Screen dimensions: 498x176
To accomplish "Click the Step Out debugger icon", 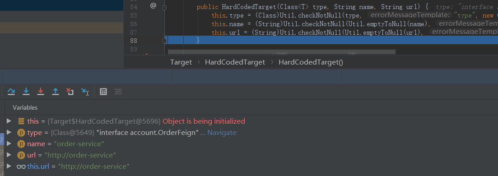I will 56,92.
